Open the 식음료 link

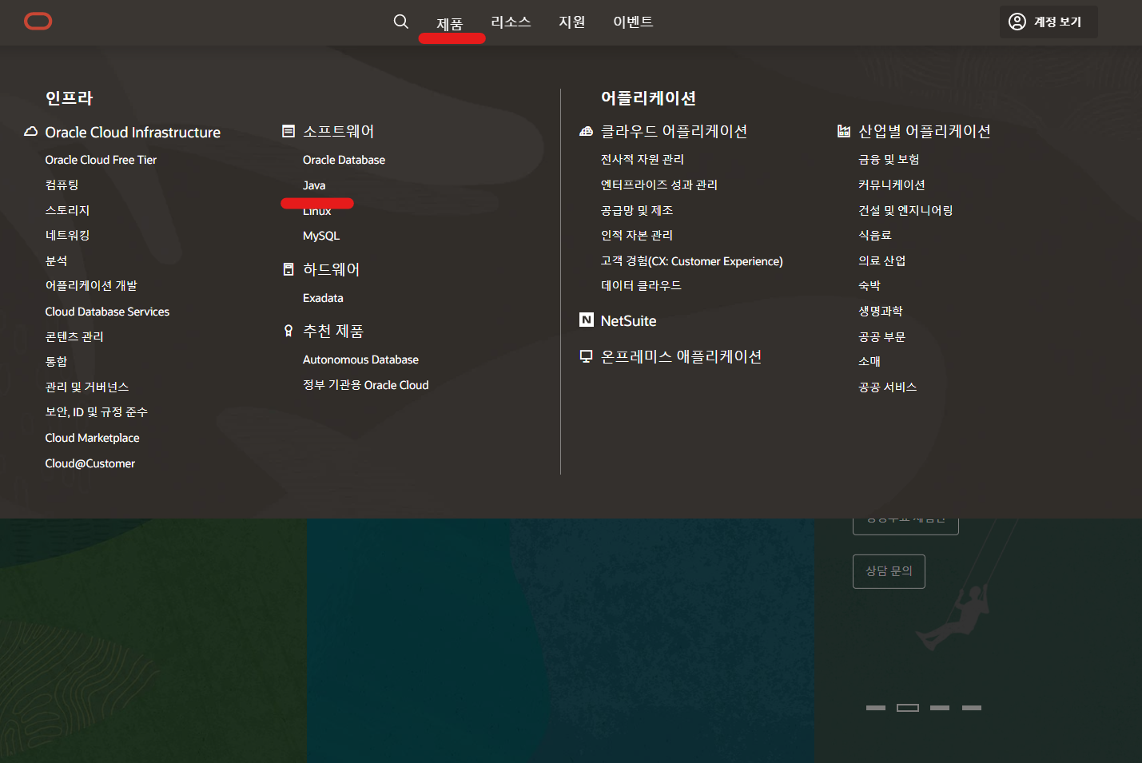click(875, 236)
